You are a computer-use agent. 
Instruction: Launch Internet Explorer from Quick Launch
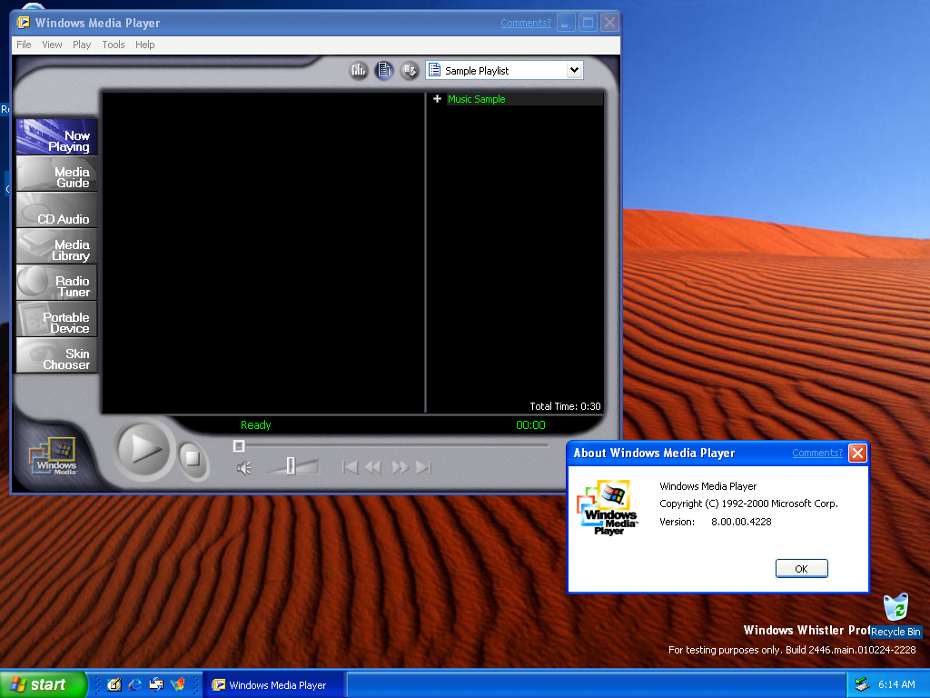135,684
